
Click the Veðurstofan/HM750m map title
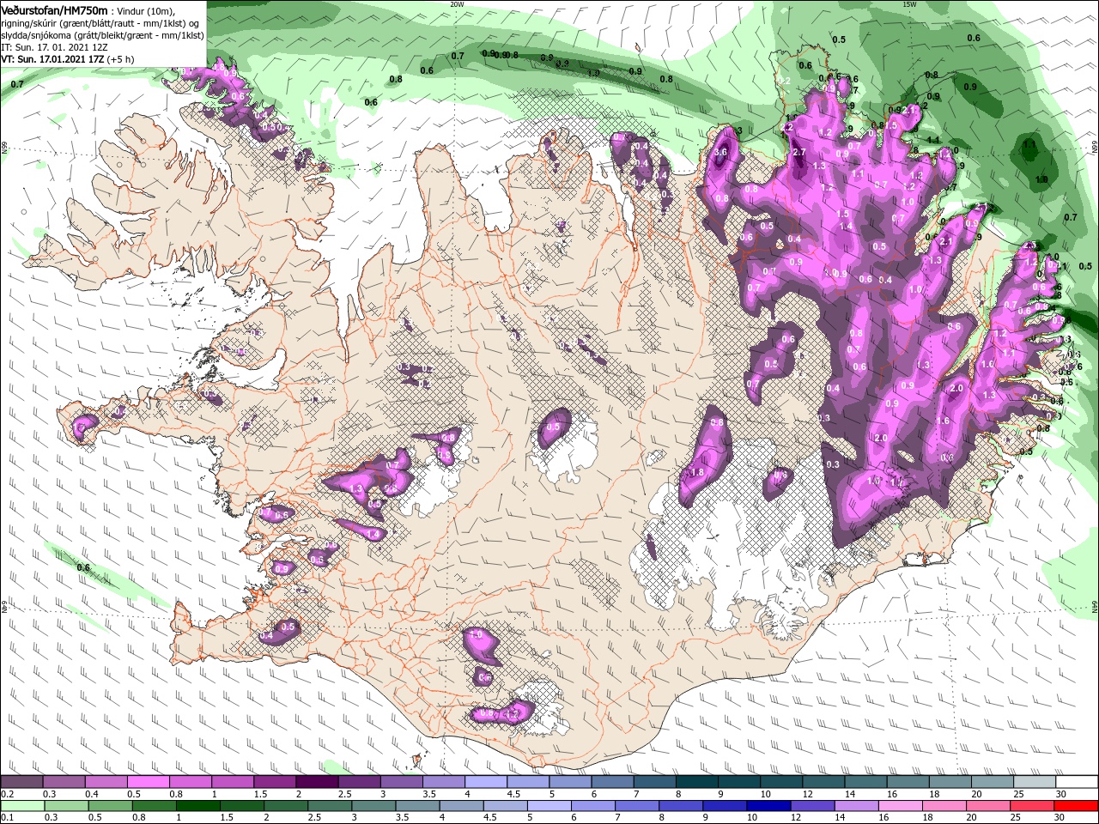pos(54,9)
